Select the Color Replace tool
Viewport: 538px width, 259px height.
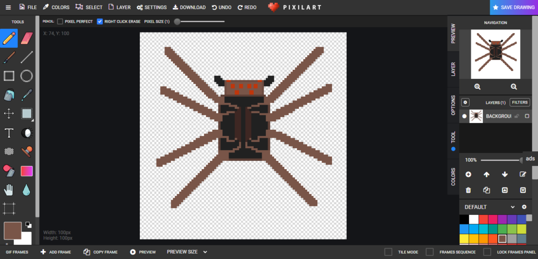[9, 170]
